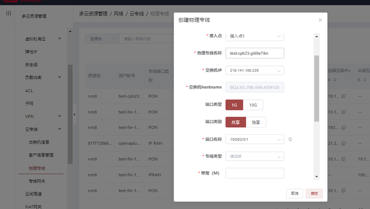Open 交换机信息 in the sidebar
The width and height of the screenshot is (370, 209).
[39, 142]
